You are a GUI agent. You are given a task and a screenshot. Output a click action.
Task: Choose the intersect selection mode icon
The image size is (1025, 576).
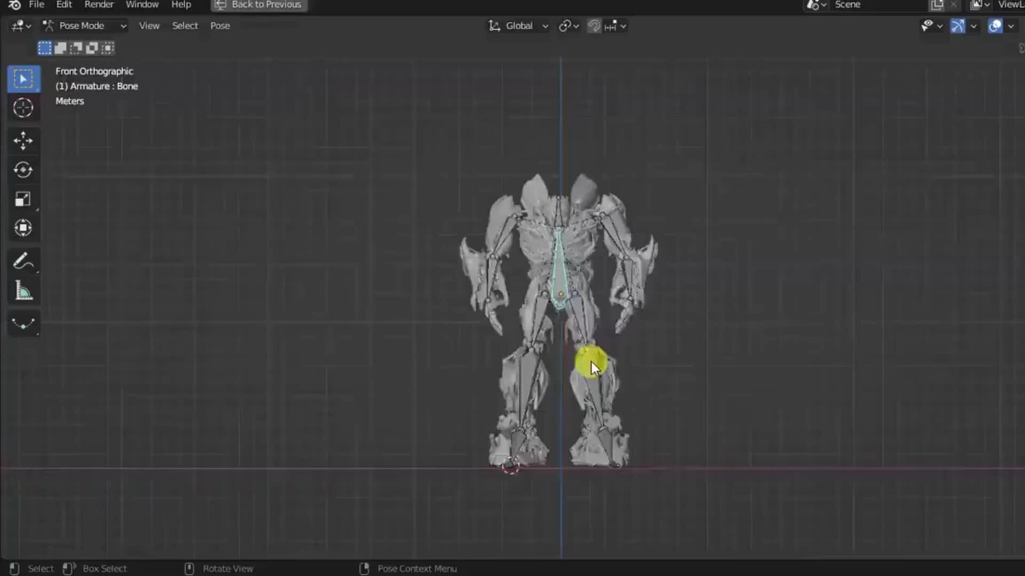point(107,48)
